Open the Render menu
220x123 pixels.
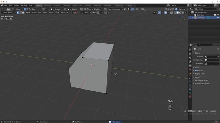[16, 5]
